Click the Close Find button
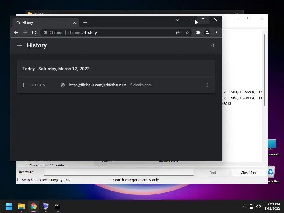 pyautogui.click(x=249, y=173)
